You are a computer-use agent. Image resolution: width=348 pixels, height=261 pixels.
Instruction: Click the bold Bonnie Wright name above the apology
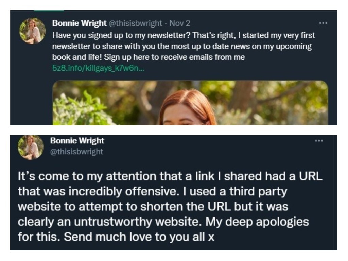[x=77, y=141]
